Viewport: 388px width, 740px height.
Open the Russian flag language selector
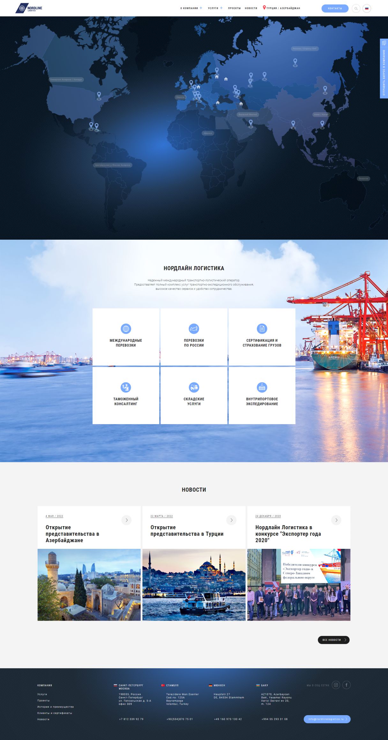pyautogui.click(x=367, y=9)
